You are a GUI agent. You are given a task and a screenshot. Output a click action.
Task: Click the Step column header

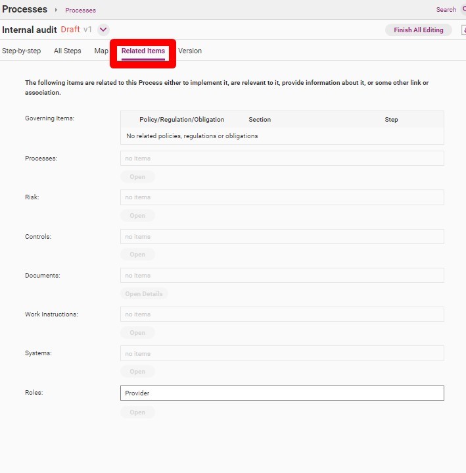[391, 120]
